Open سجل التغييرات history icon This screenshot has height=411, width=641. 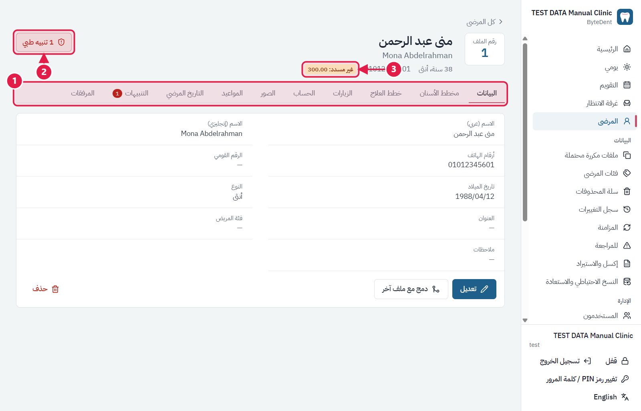point(627,209)
